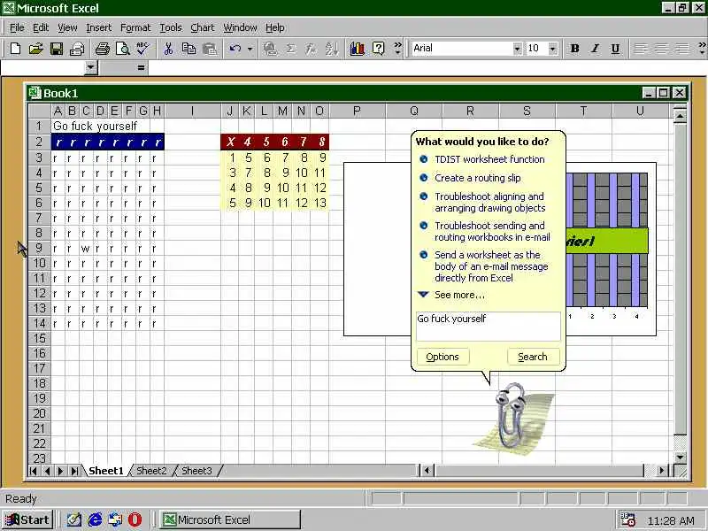The width and height of the screenshot is (708, 531).
Task: Run the ABC spelling check icon
Action: pyautogui.click(x=142, y=49)
